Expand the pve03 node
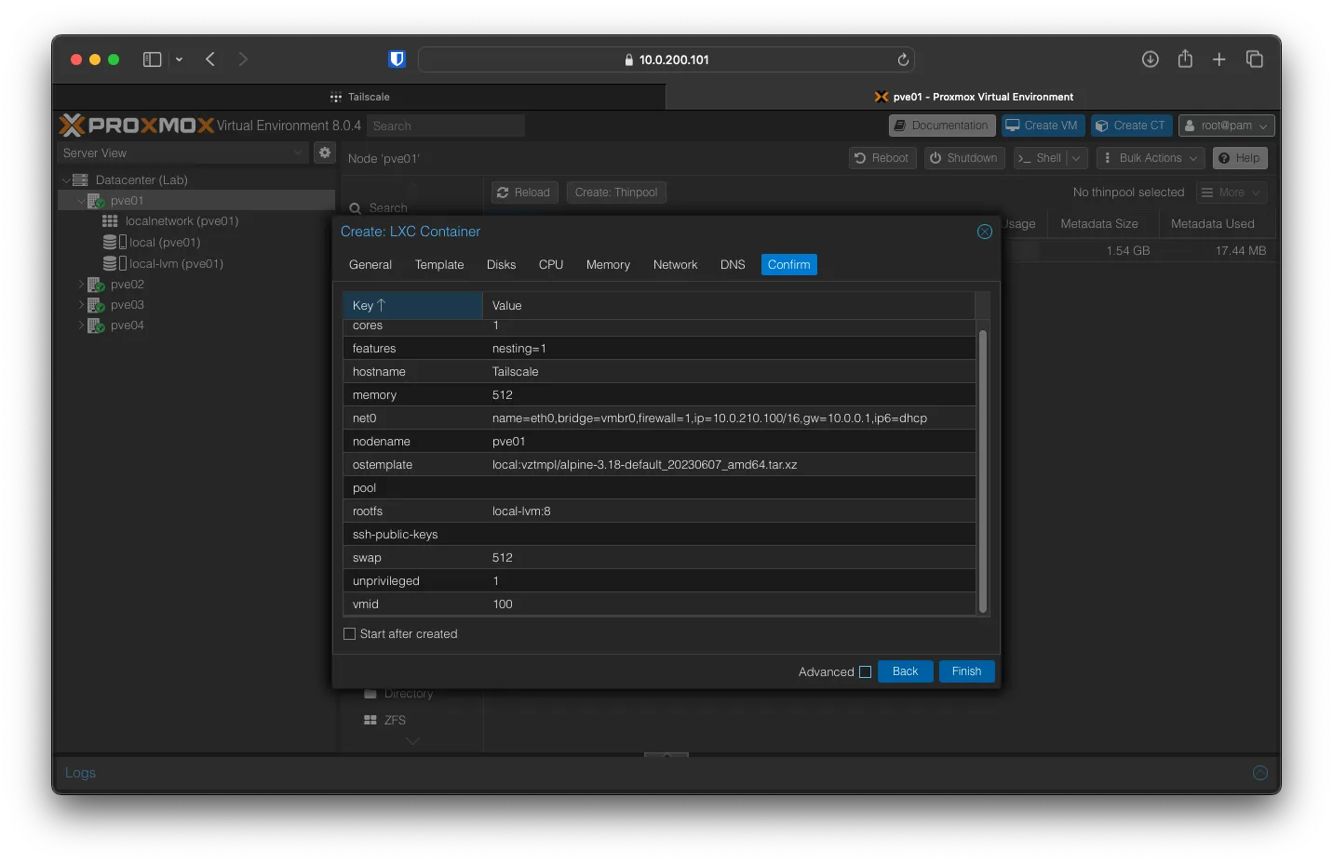 tap(81, 305)
